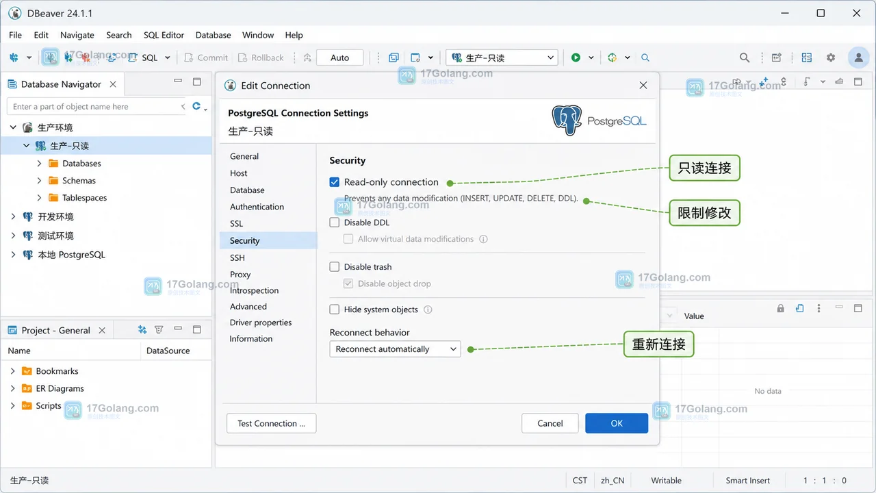Click the Commit toolbar button
Viewport: 876px width, 493px height.
pyautogui.click(x=206, y=58)
